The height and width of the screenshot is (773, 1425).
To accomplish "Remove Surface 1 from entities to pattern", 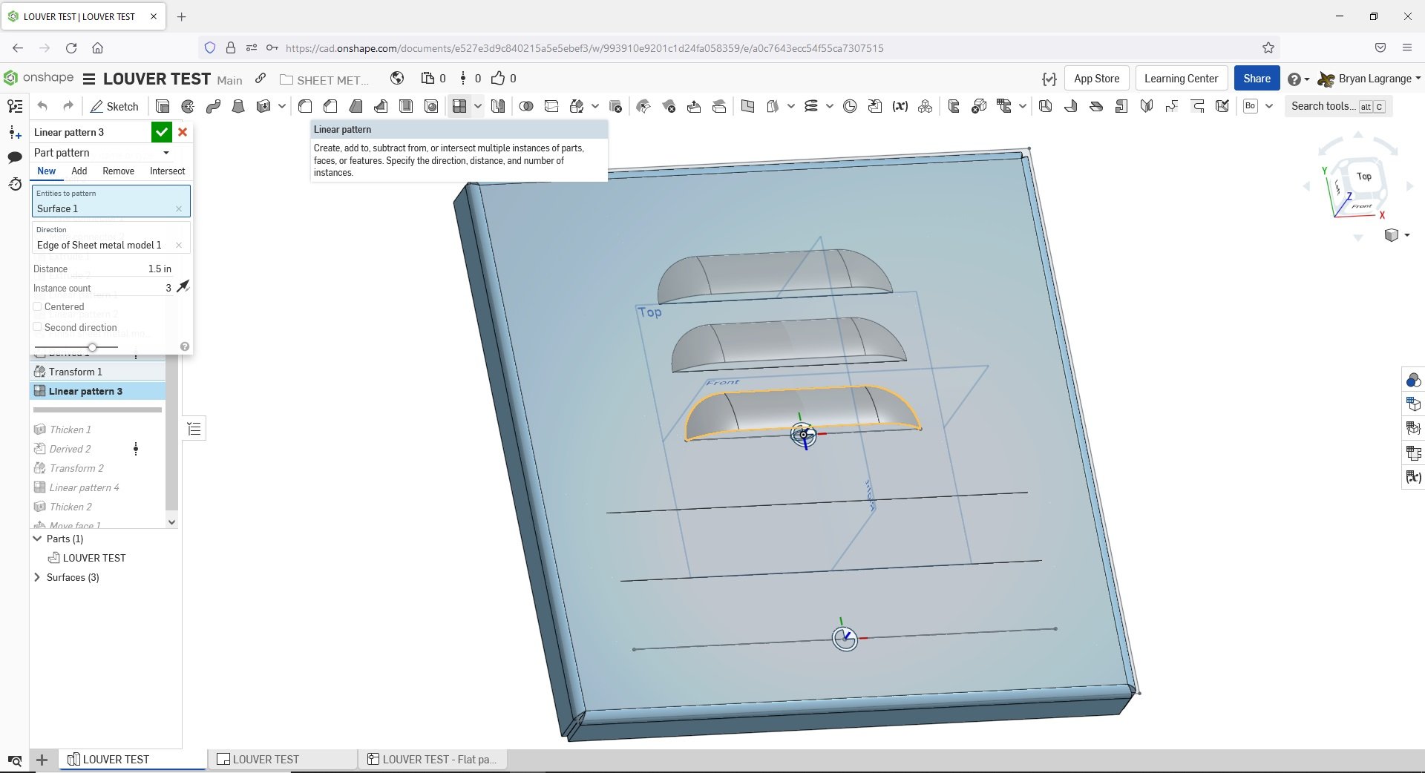I will pyautogui.click(x=179, y=209).
